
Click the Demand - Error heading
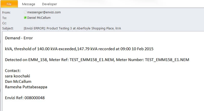(19, 38)
